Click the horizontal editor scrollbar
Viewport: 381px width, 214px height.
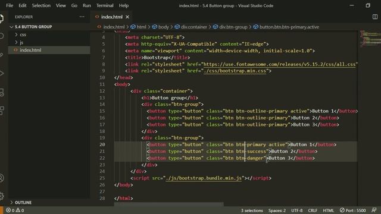click(169, 204)
